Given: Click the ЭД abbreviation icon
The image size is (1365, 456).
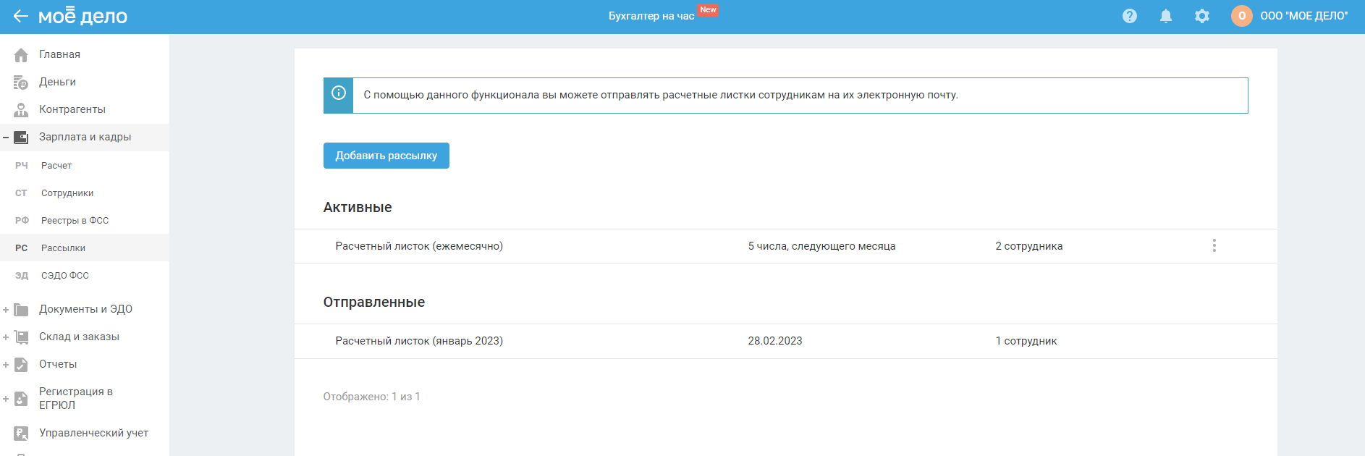Looking at the screenshot, I should point(22,276).
